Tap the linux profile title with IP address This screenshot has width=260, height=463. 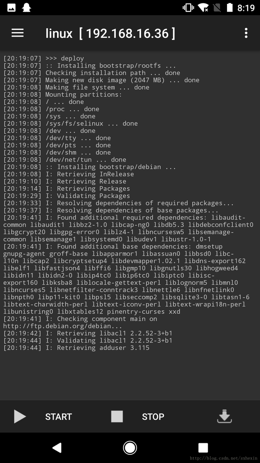click(x=110, y=33)
